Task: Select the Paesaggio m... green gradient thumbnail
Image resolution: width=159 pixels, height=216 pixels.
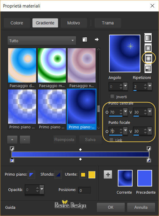Action: [52, 65]
